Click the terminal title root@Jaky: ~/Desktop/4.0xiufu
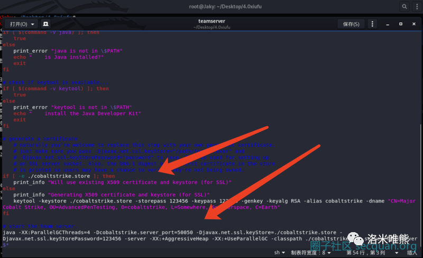 (225, 6)
